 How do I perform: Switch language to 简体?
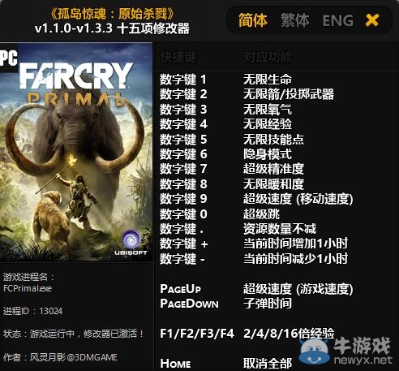(x=252, y=20)
